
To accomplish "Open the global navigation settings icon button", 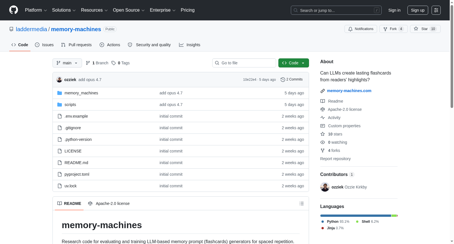I will (436, 10).
